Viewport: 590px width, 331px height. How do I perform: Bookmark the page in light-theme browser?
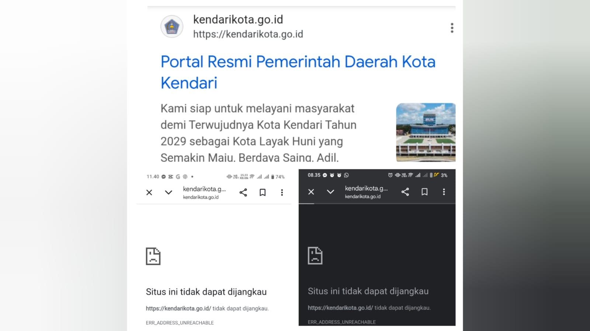[263, 193]
